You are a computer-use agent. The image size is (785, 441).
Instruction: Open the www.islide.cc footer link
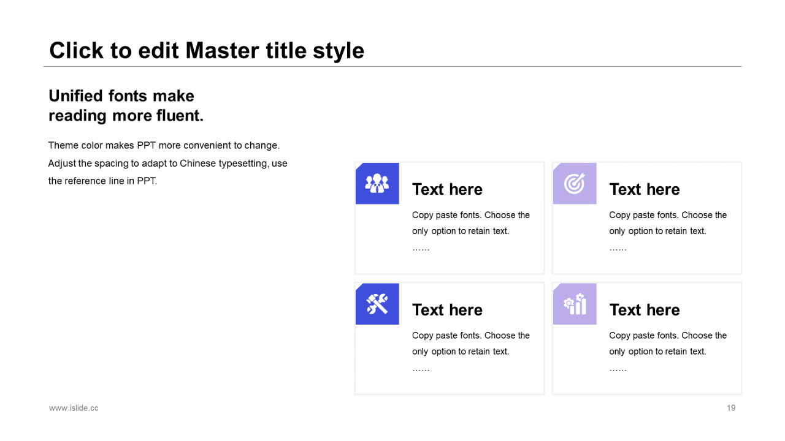coord(74,408)
